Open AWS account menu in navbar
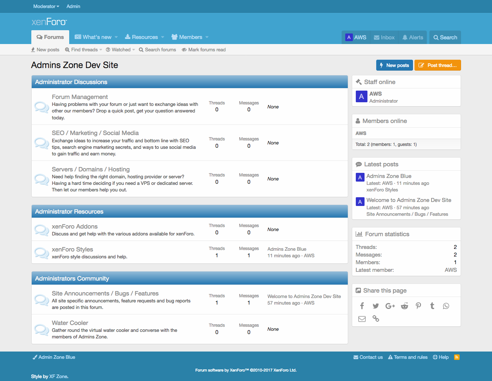This screenshot has width=492, height=381. point(356,37)
